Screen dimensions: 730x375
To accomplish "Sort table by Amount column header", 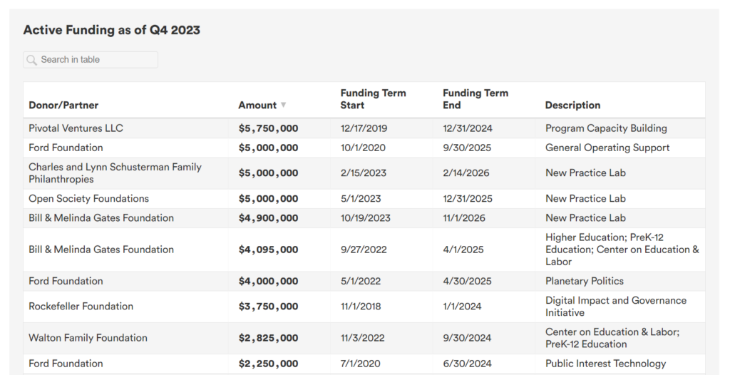I will click(257, 106).
